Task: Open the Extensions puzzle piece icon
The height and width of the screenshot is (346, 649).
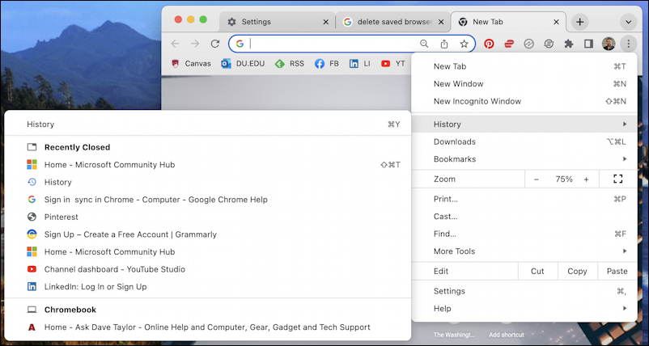Action: pyautogui.click(x=569, y=44)
